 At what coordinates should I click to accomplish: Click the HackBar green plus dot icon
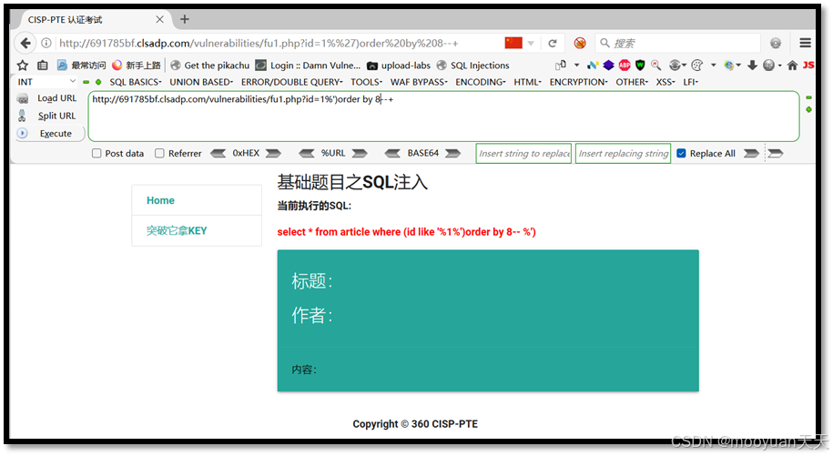point(98,82)
